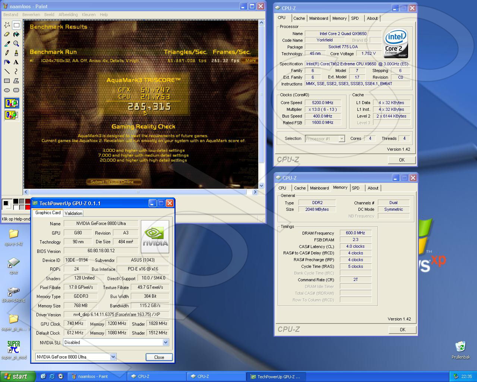Launch the cpuz desktop shortcut
The height and width of the screenshot is (382, 477).
[14, 266]
